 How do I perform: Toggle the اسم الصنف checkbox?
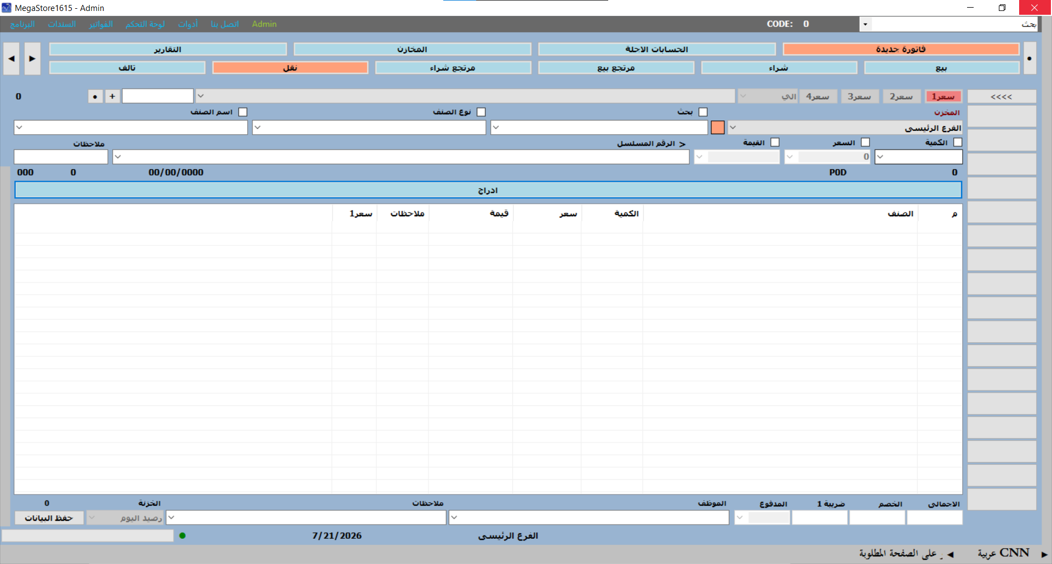[x=243, y=112]
